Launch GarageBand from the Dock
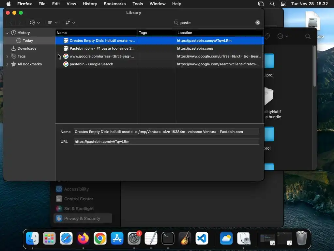The width and height of the screenshot is (334, 251). (185, 238)
